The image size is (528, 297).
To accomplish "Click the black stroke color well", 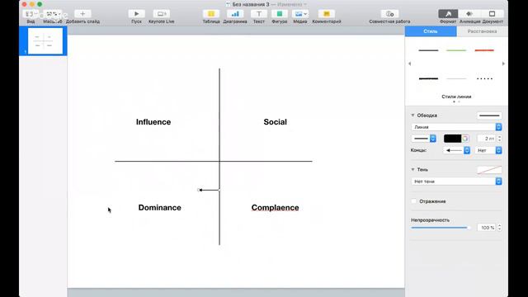I will coord(452,139).
